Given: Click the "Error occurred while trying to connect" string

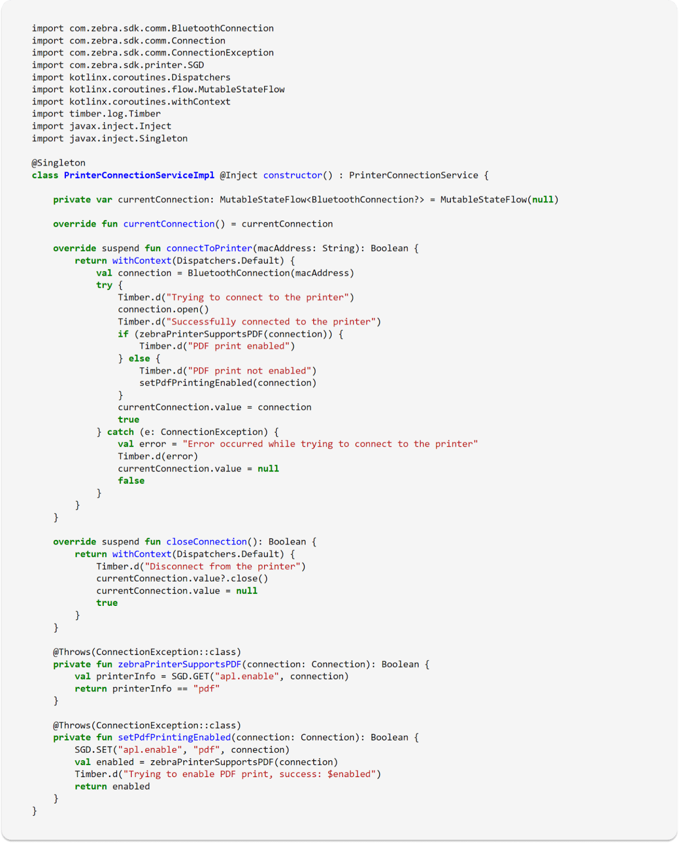Looking at the screenshot, I should click(x=331, y=444).
